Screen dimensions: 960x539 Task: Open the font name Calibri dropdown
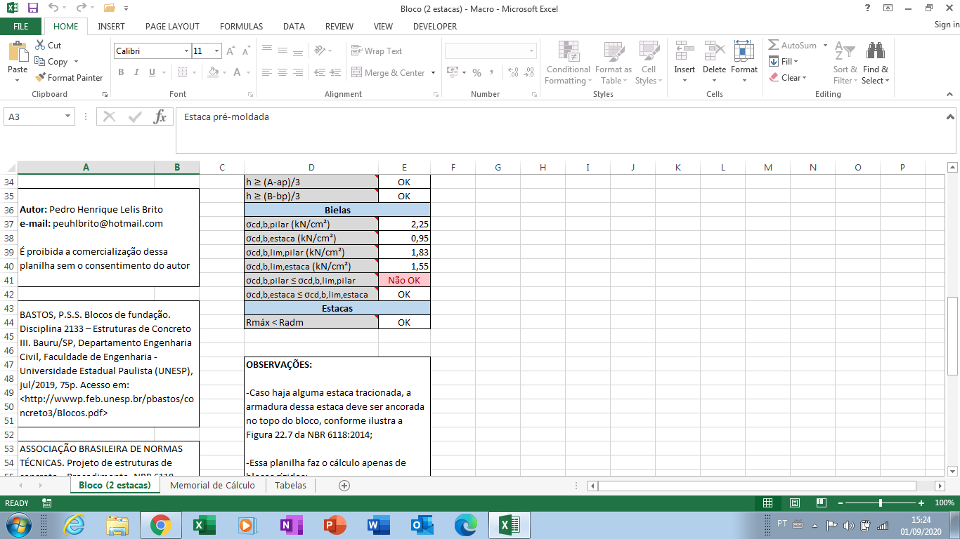(x=187, y=51)
